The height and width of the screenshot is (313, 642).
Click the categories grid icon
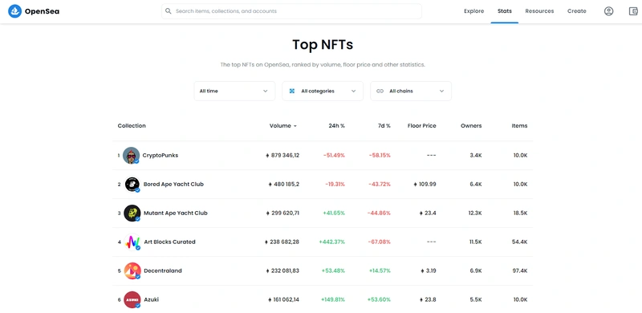(292, 91)
